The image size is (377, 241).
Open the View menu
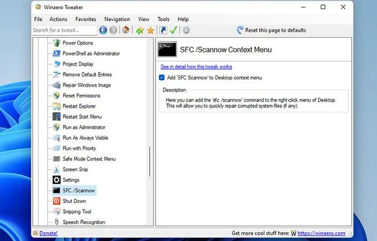[143, 19]
